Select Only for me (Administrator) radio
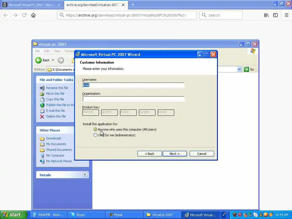 [95, 135]
